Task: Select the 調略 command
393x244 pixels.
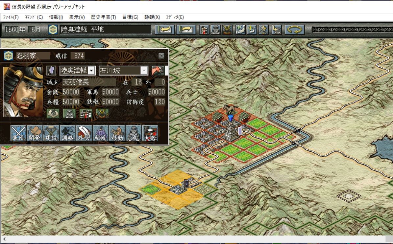Action: click(68, 133)
